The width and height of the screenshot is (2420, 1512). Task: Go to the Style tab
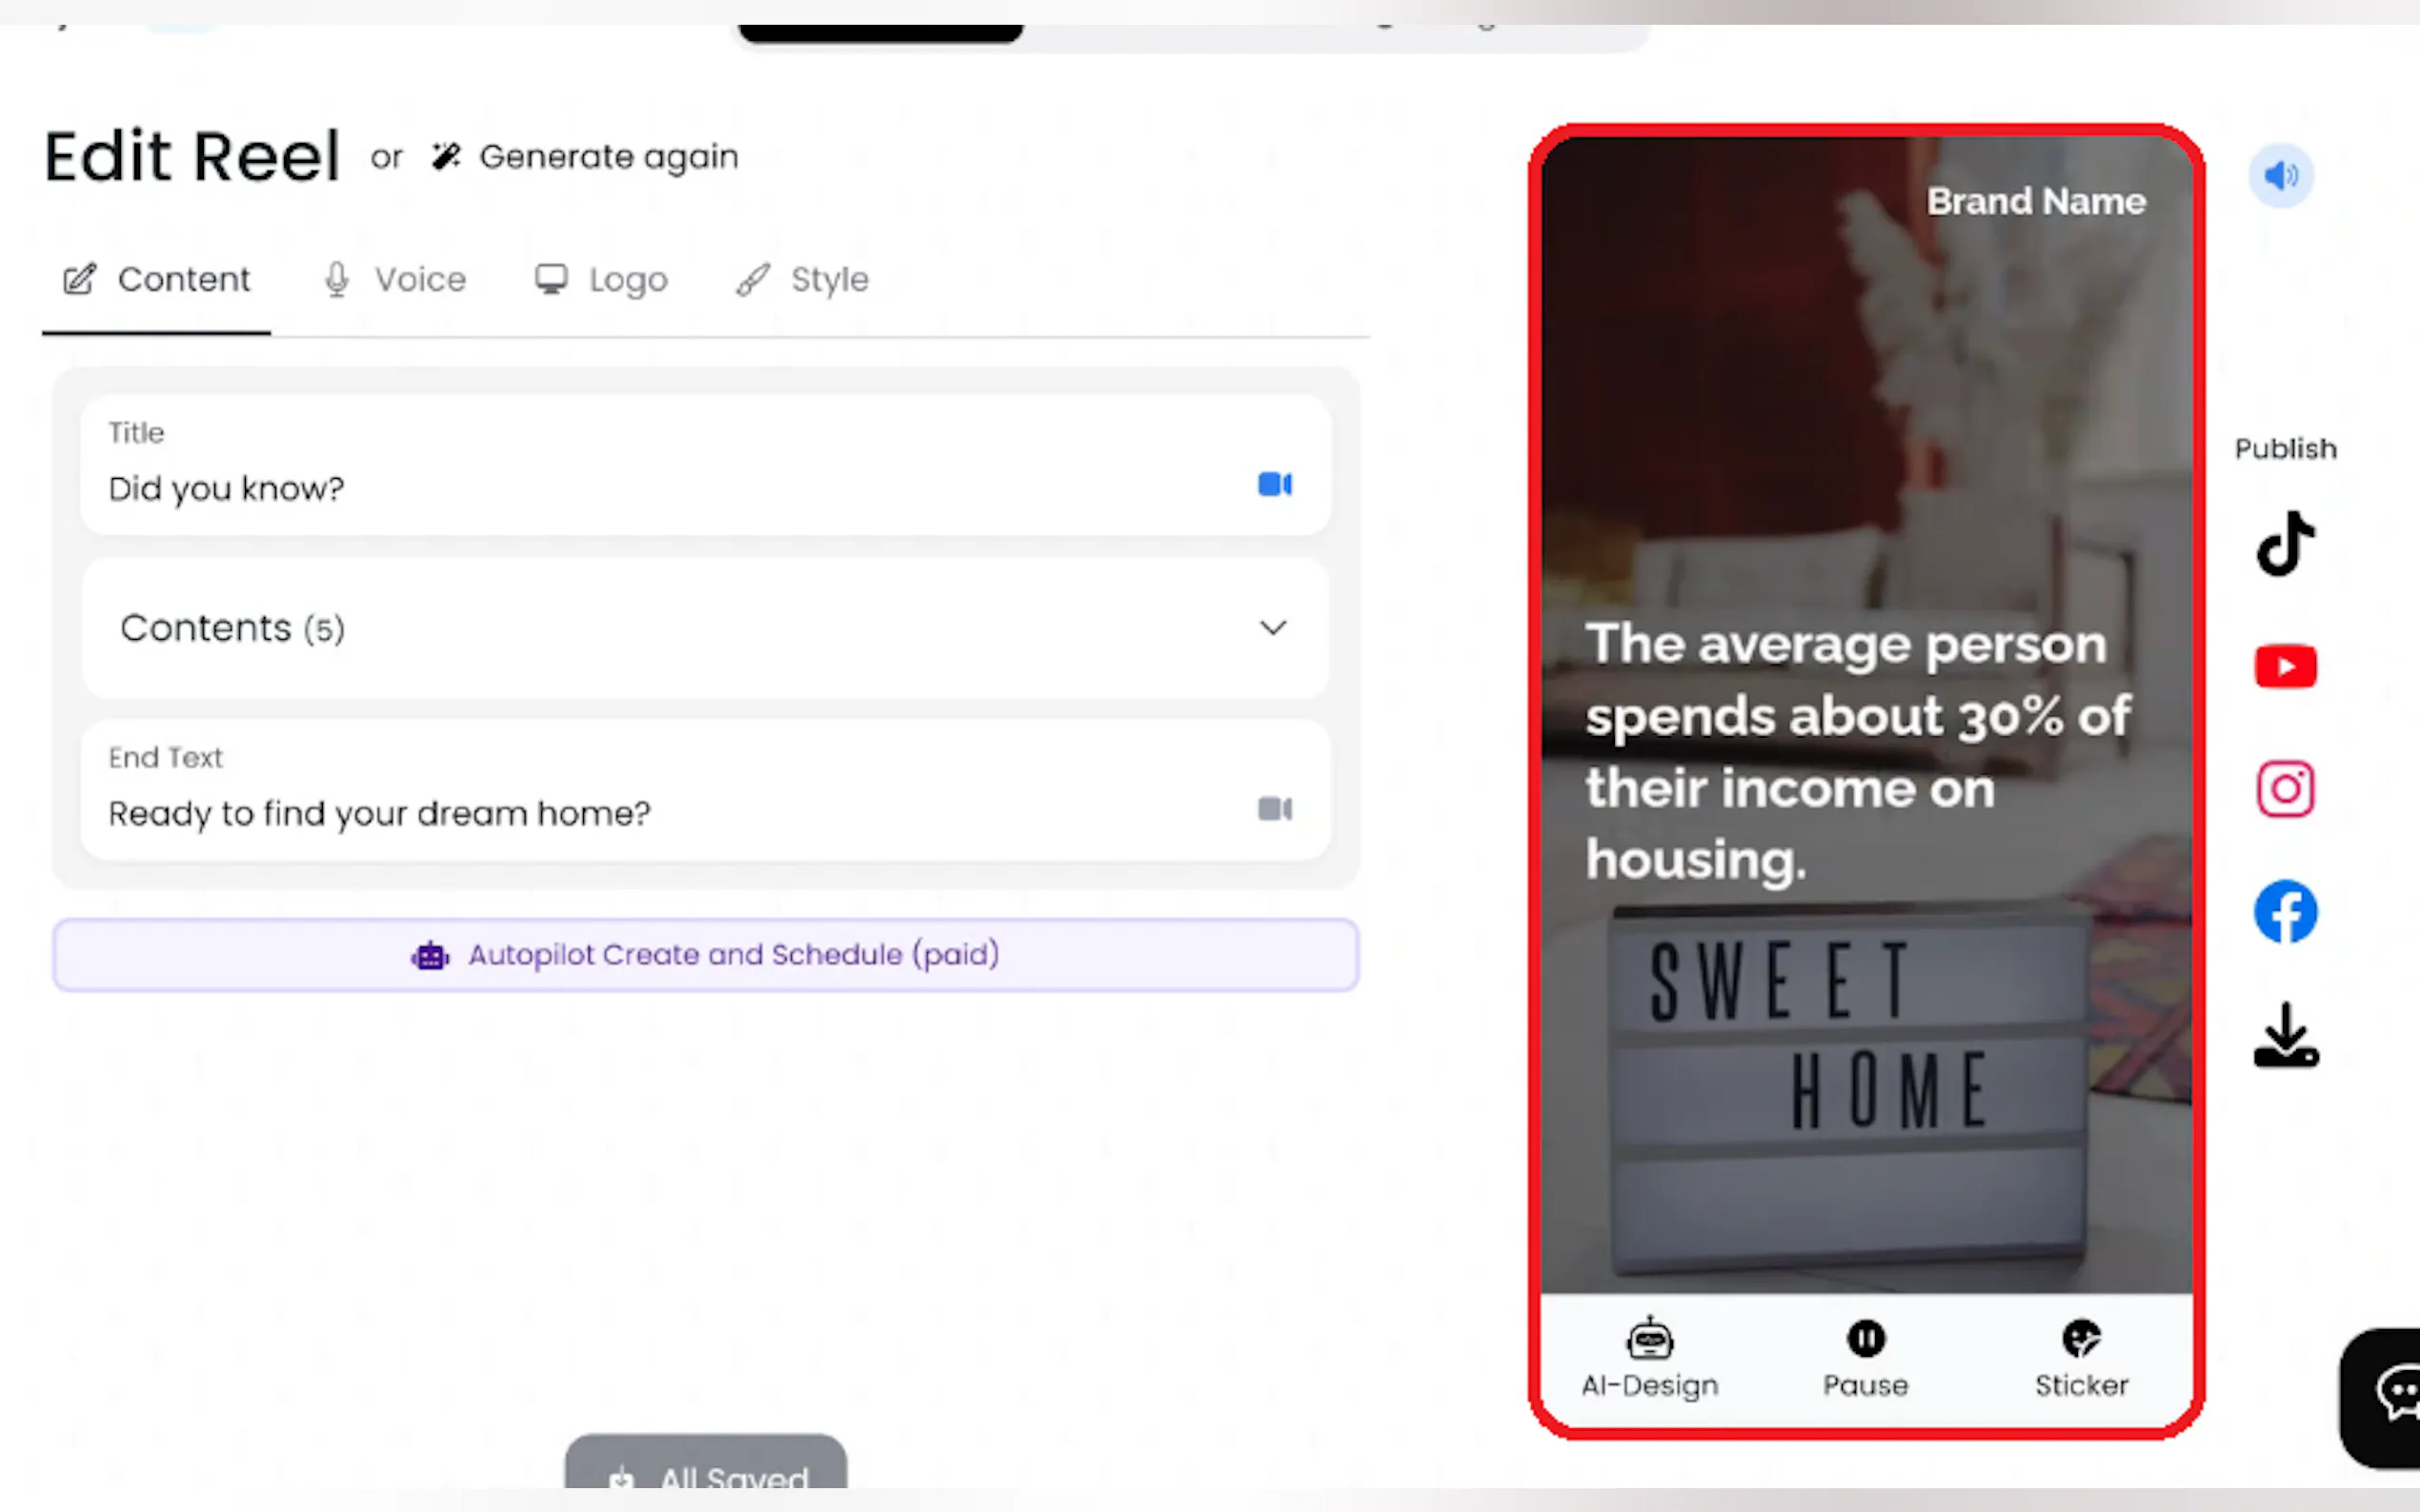click(x=802, y=280)
